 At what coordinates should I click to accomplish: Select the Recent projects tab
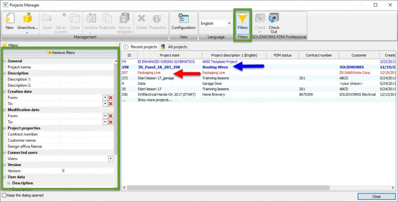[140, 47]
